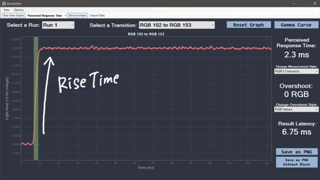This screenshot has height=180, width=320.
Task: Click the 2.3 ms perceived response value
Action: pos(296,54)
